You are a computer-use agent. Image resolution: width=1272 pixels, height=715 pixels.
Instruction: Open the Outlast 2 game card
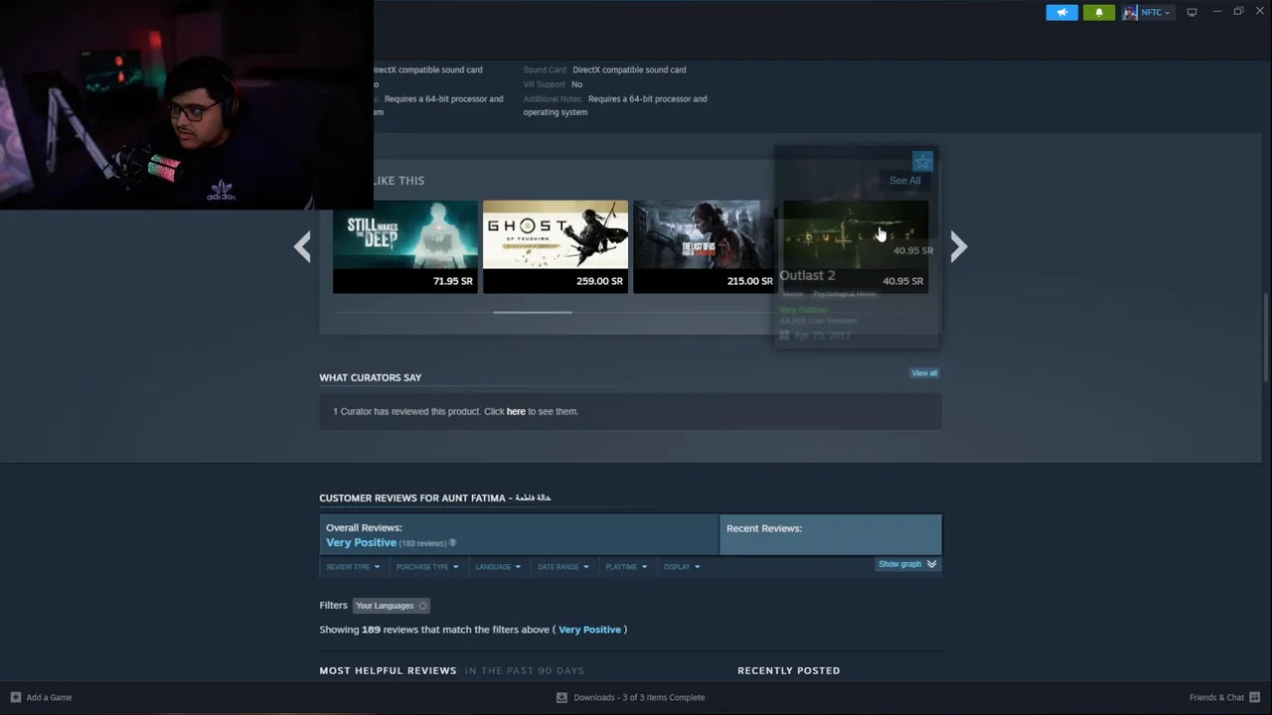click(x=856, y=246)
